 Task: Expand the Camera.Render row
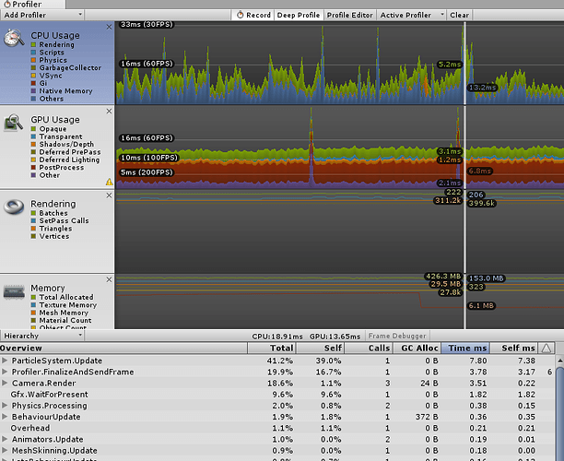5,383
